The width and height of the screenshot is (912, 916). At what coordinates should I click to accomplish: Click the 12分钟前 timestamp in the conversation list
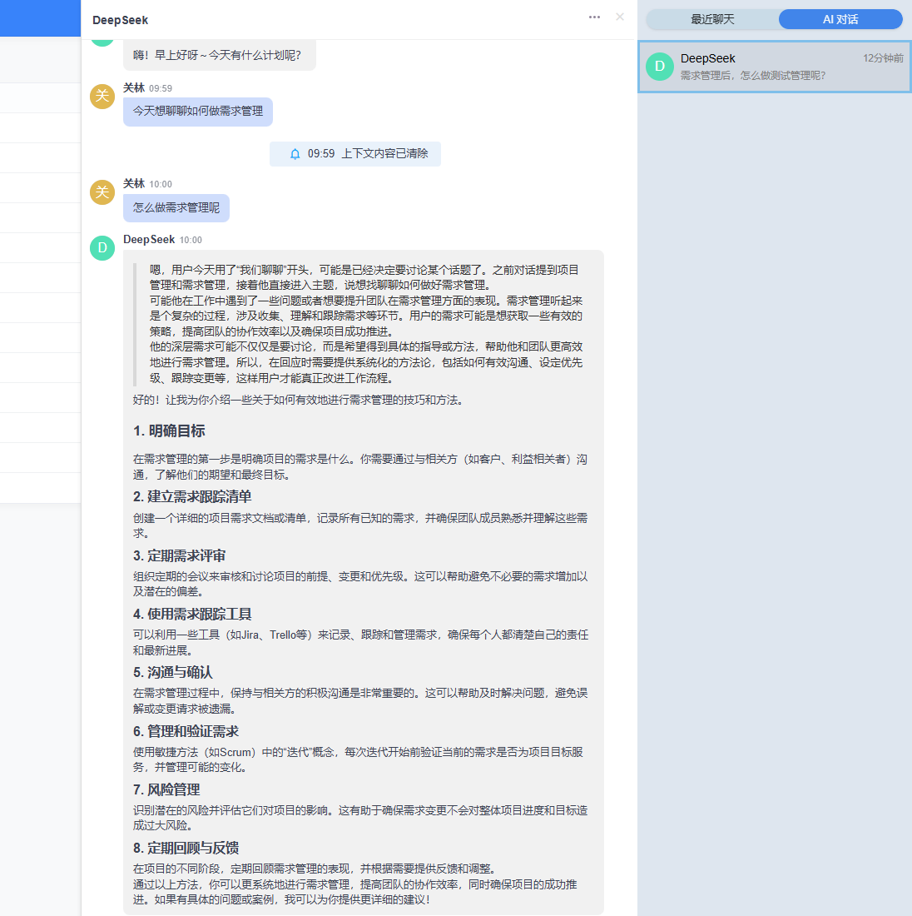tap(883, 57)
